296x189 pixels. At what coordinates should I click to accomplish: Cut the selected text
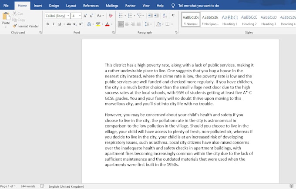(18, 13)
